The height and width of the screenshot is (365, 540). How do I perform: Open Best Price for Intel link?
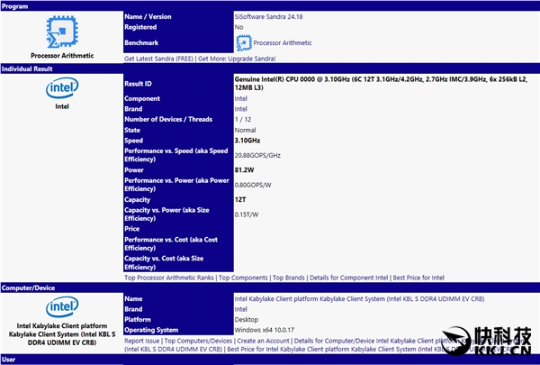point(418,278)
